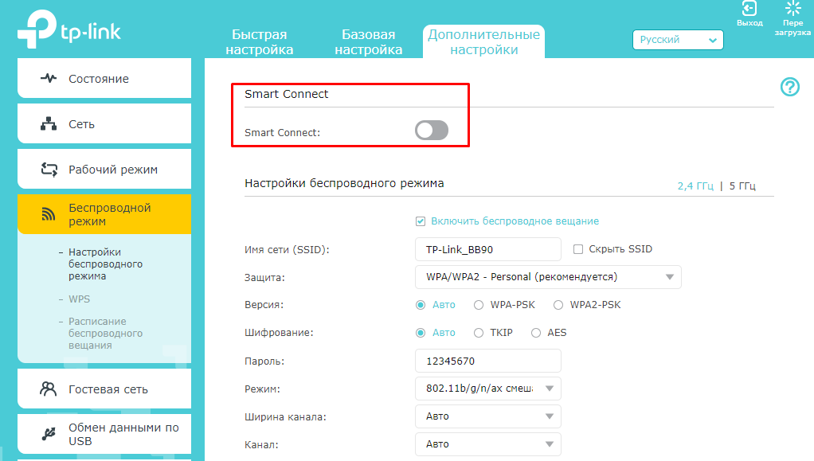Click the Гостевая сеть users icon
The height and width of the screenshot is (461, 814).
click(49, 389)
